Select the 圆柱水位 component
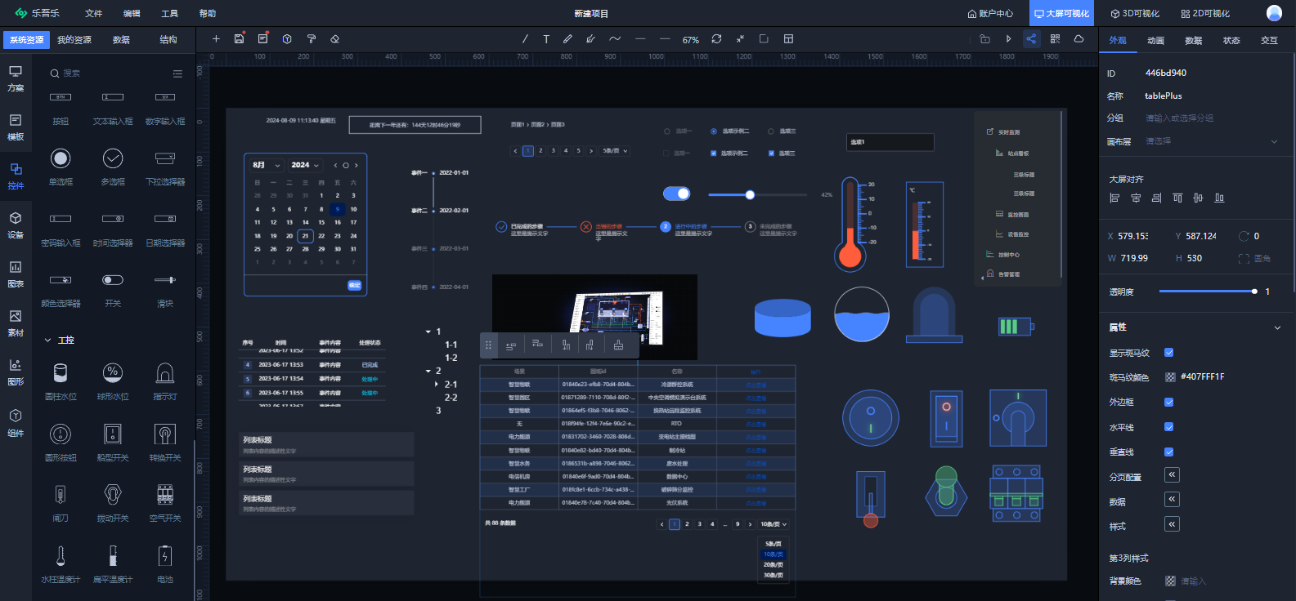This screenshot has width=1296, height=601. [x=61, y=381]
